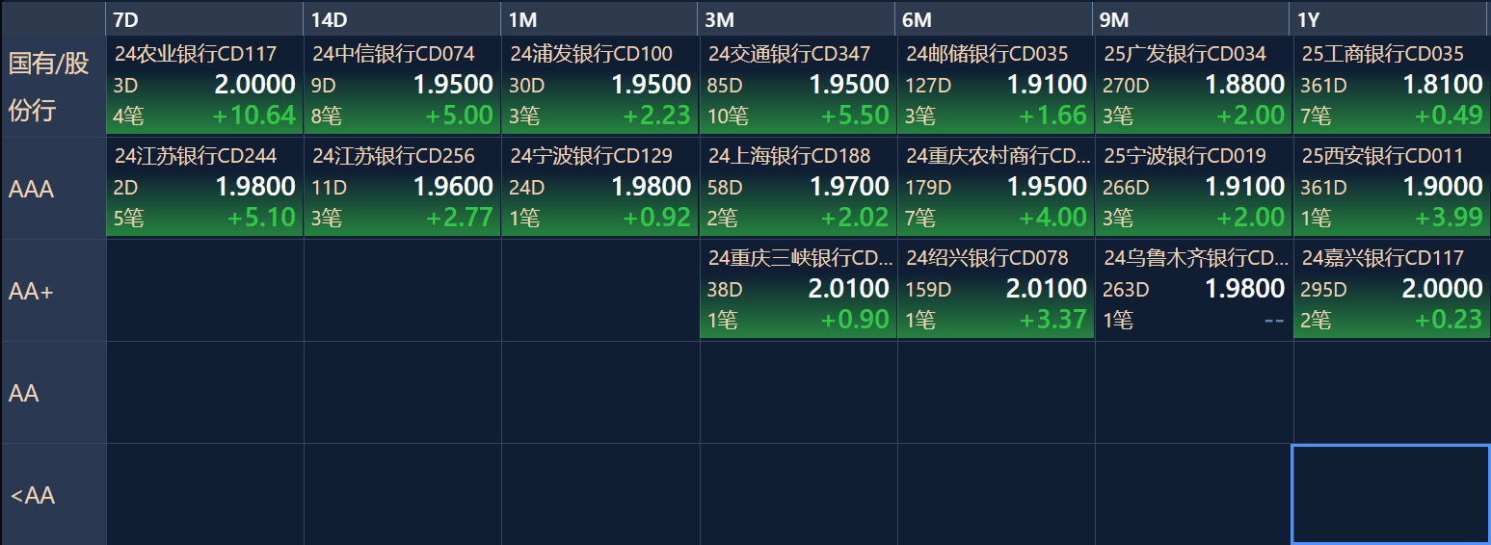The image size is (1491, 545).
Task: Open 24重庆农村商行CD card
Action: [x=996, y=187]
